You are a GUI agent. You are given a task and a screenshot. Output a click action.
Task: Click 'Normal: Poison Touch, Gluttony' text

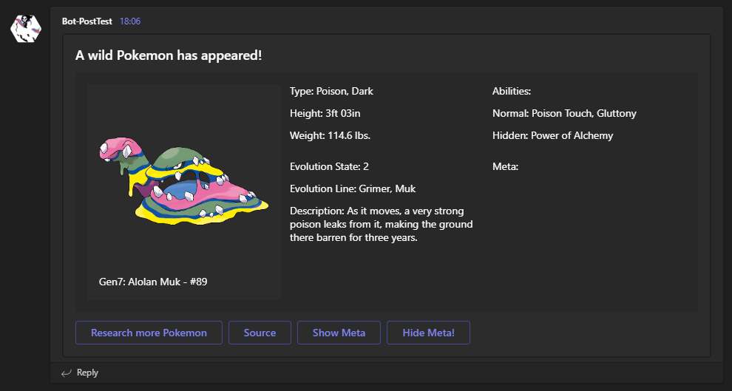(x=564, y=113)
